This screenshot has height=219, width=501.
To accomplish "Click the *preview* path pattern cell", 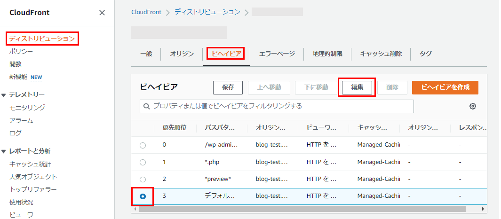I will (218, 179).
